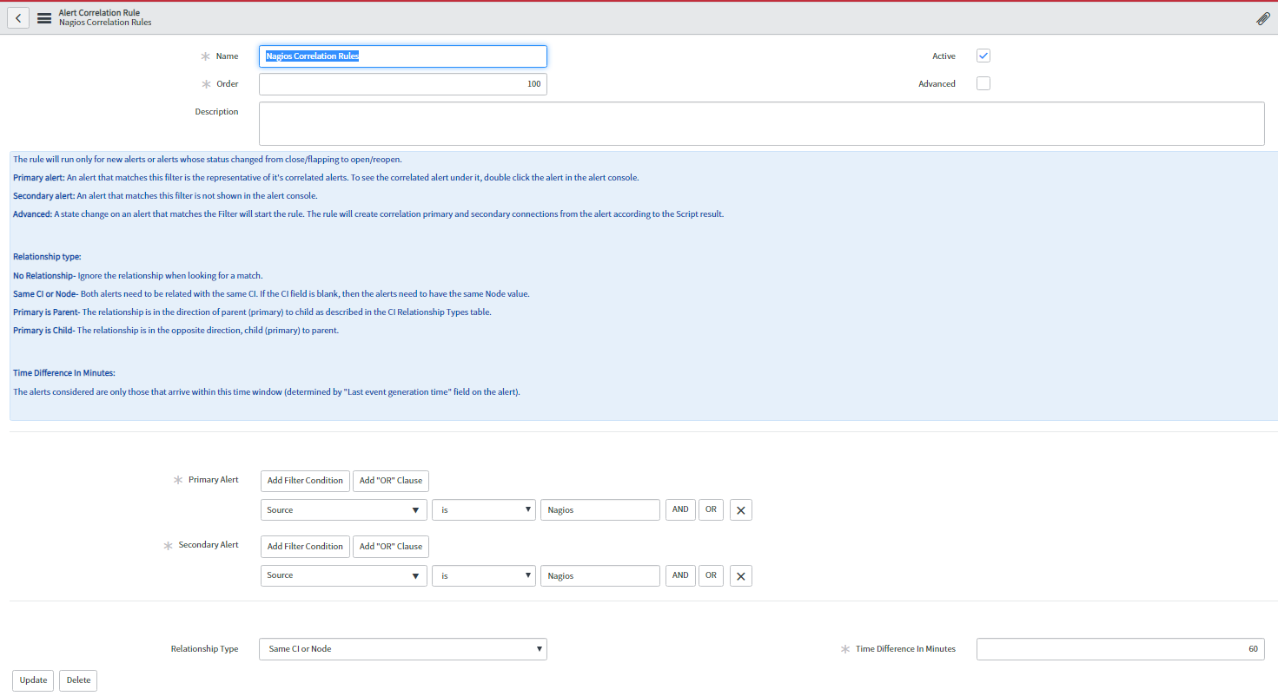The height and width of the screenshot is (696, 1278).
Task: Click the 'Time Difference In Minutes:' help heading
Action: (64, 373)
